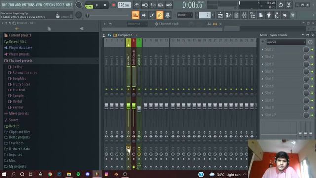Click plus button beside pattern number

pyautogui.click(x=213, y=15)
